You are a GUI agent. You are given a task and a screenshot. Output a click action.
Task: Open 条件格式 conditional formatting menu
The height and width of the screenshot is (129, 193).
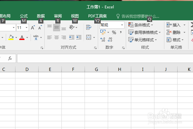141,25
